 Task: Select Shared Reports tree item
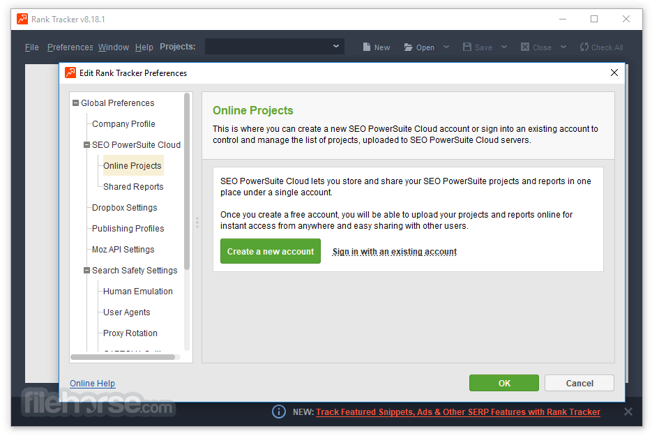(133, 187)
